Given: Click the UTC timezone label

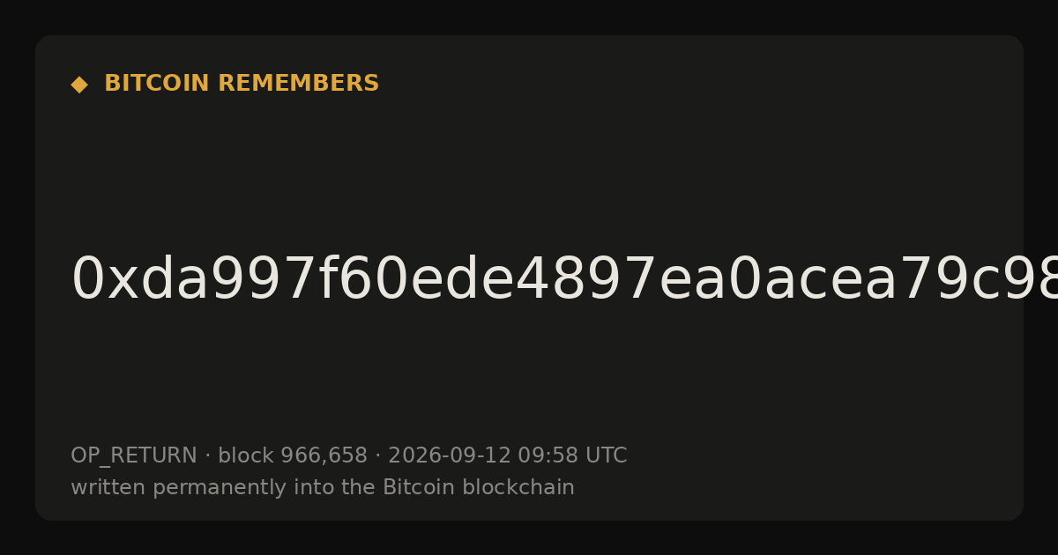Looking at the screenshot, I should point(607,456).
